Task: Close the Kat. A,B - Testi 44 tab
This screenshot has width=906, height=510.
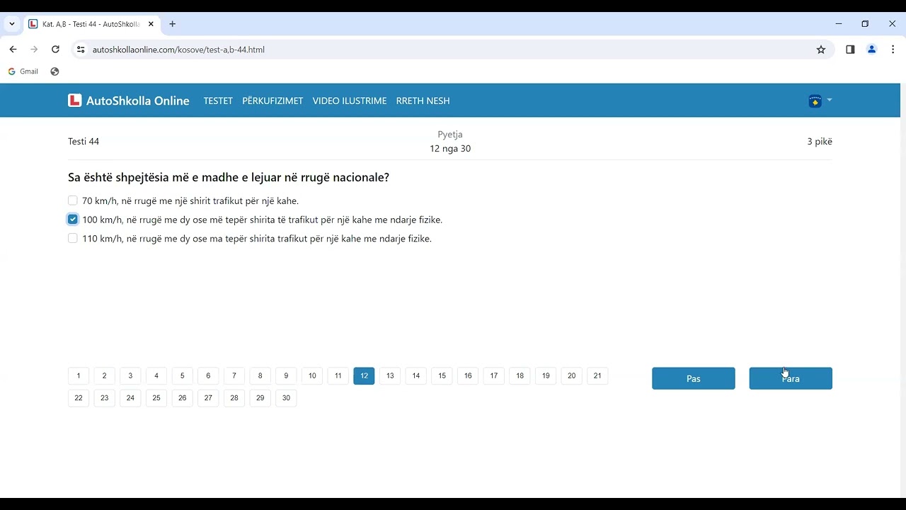Action: pos(151,24)
